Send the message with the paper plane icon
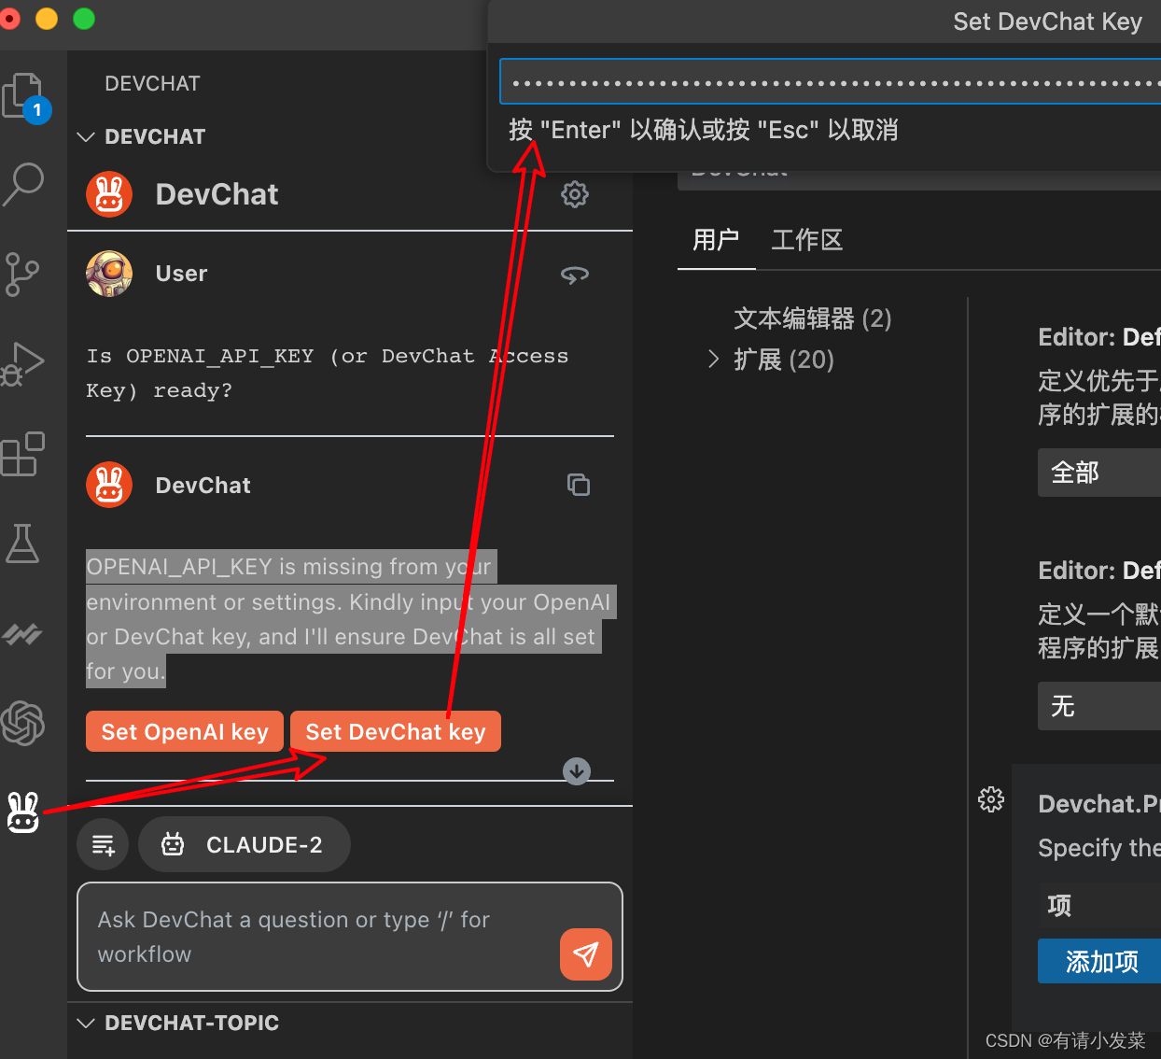This screenshot has height=1059, width=1161. click(585, 954)
